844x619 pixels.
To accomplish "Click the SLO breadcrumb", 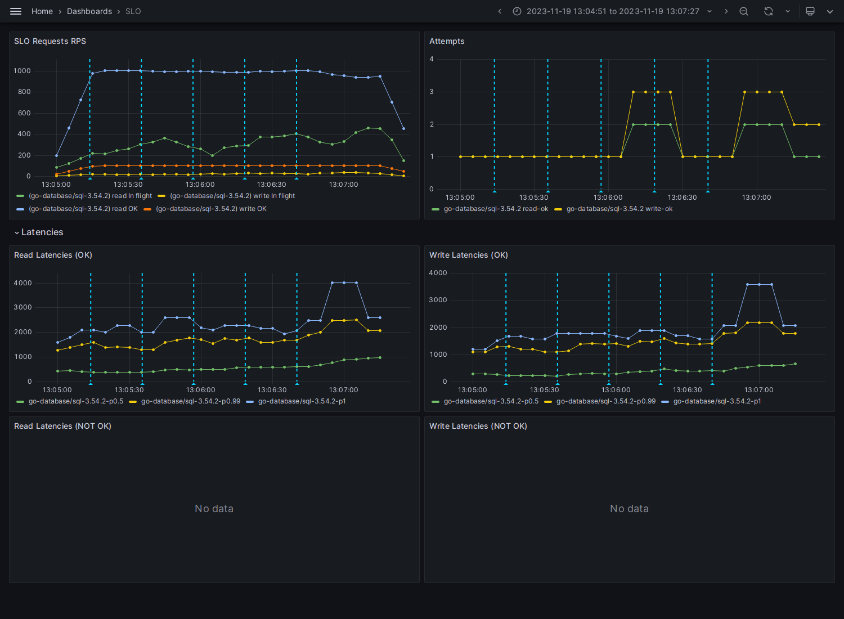I will 133,11.
